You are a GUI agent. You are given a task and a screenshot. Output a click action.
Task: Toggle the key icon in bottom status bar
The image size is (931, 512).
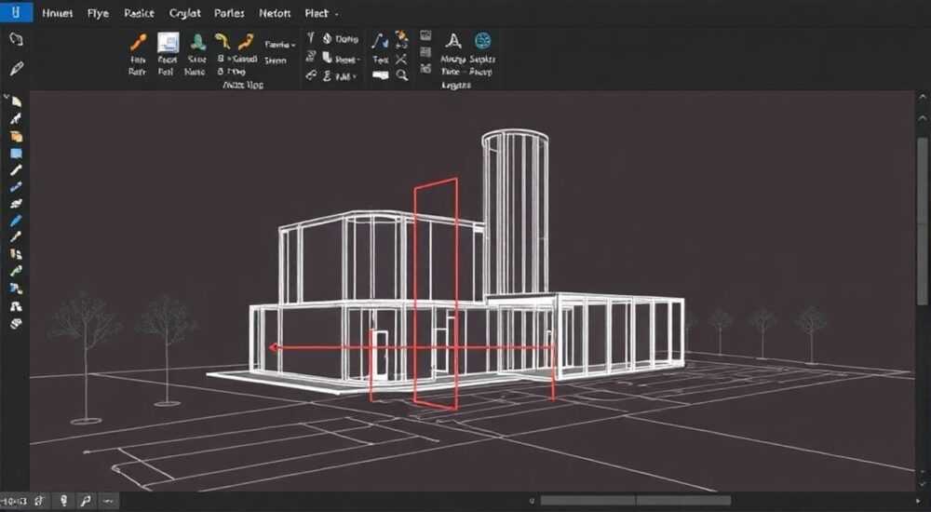pyautogui.click(x=86, y=501)
